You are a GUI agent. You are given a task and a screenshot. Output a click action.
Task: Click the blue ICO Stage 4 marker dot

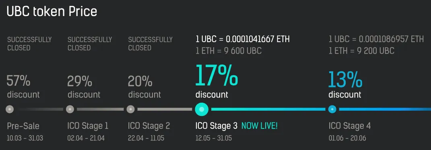[x=332, y=109]
